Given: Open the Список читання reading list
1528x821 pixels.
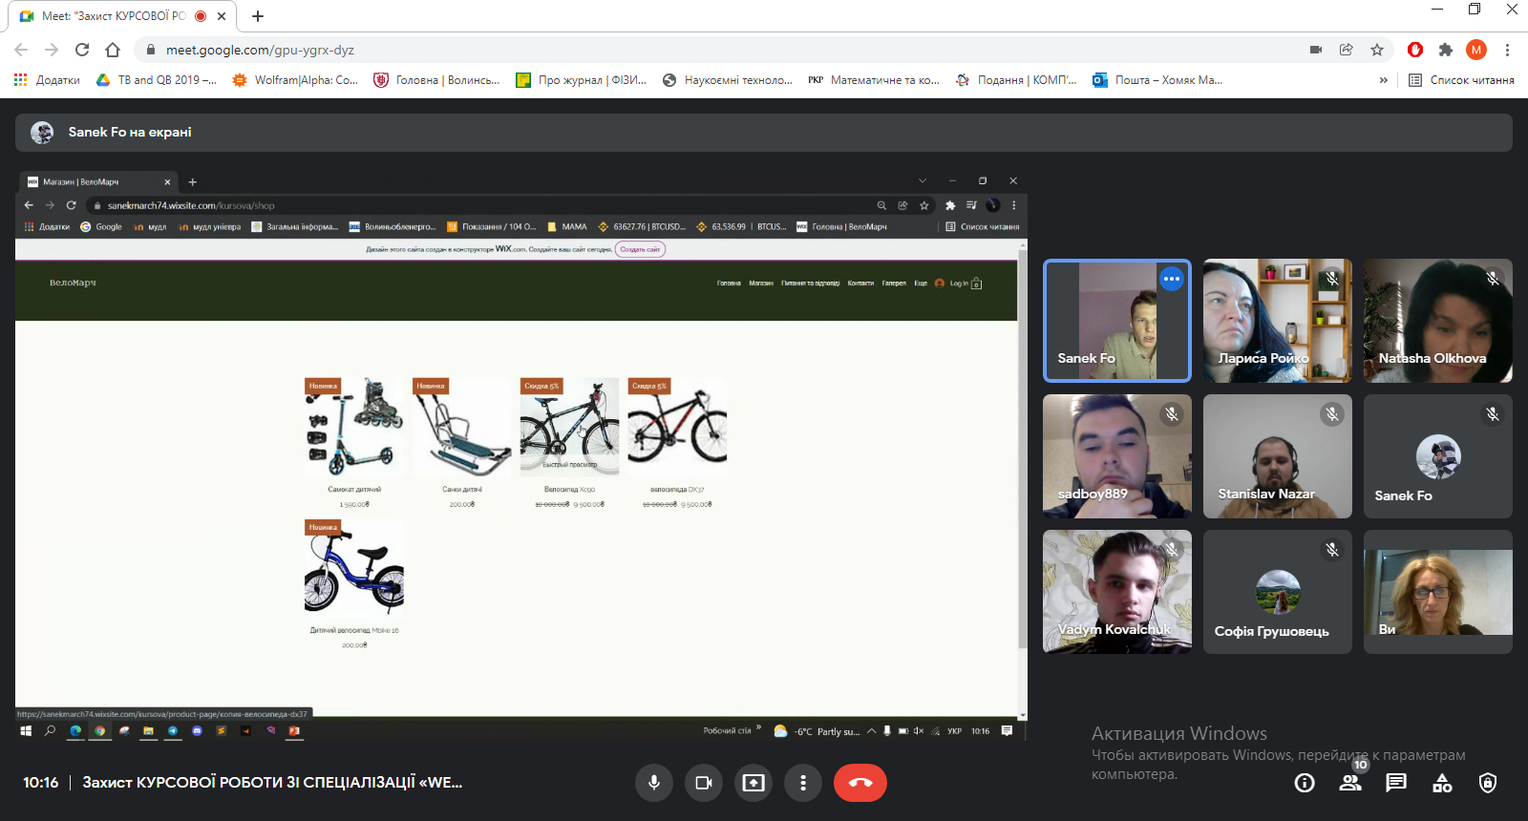Looking at the screenshot, I should coord(1462,80).
